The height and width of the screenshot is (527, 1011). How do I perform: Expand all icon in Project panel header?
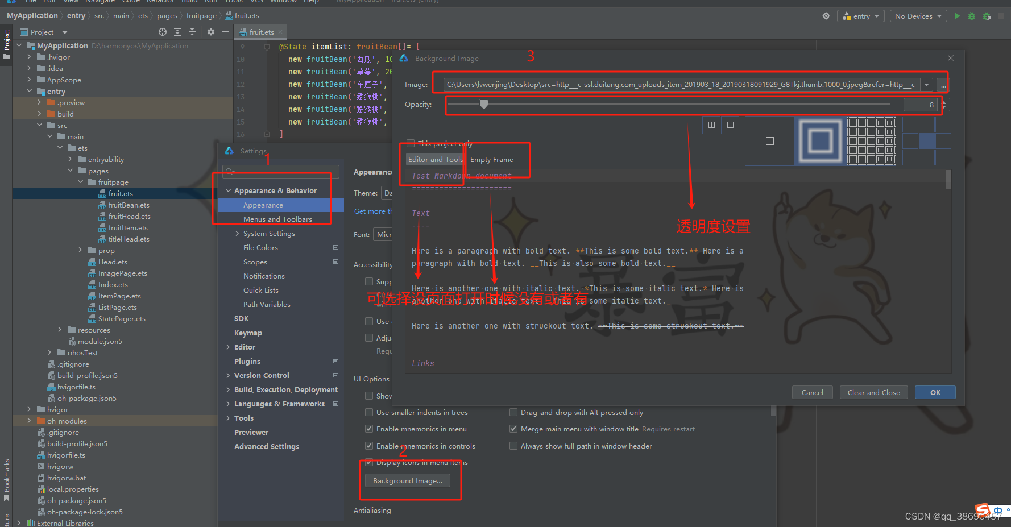[x=177, y=32]
